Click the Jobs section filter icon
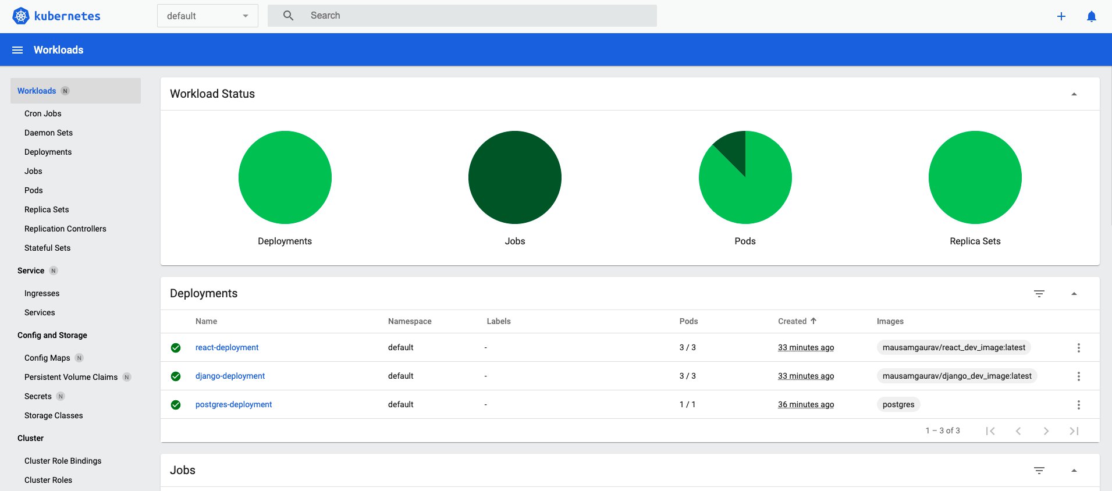Image resolution: width=1112 pixels, height=491 pixels. coord(1039,471)
